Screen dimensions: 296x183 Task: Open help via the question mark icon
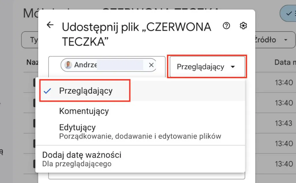[226, 26]
